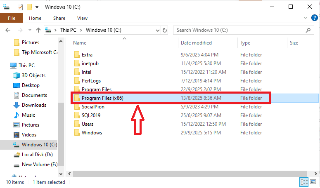Image resolution: width=320 pixels, height=188 pixels.
Task: Switch to details view layout
Action: (305, 182)
